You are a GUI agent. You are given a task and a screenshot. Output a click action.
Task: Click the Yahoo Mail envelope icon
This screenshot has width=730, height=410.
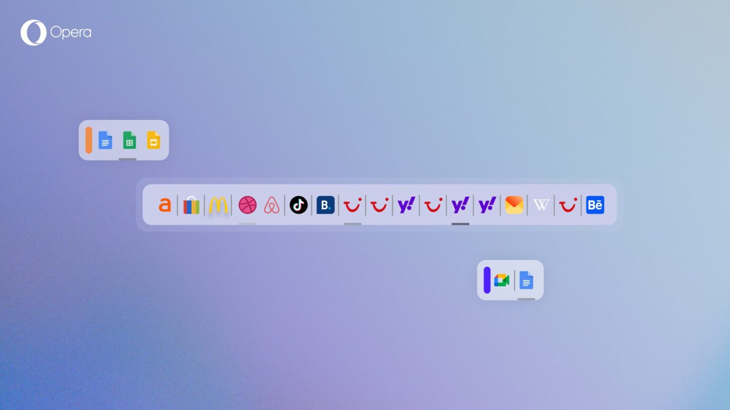(x=513, y=205)
